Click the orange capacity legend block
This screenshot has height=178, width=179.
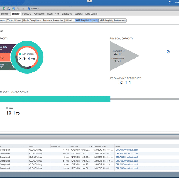[x=5, y=57]
